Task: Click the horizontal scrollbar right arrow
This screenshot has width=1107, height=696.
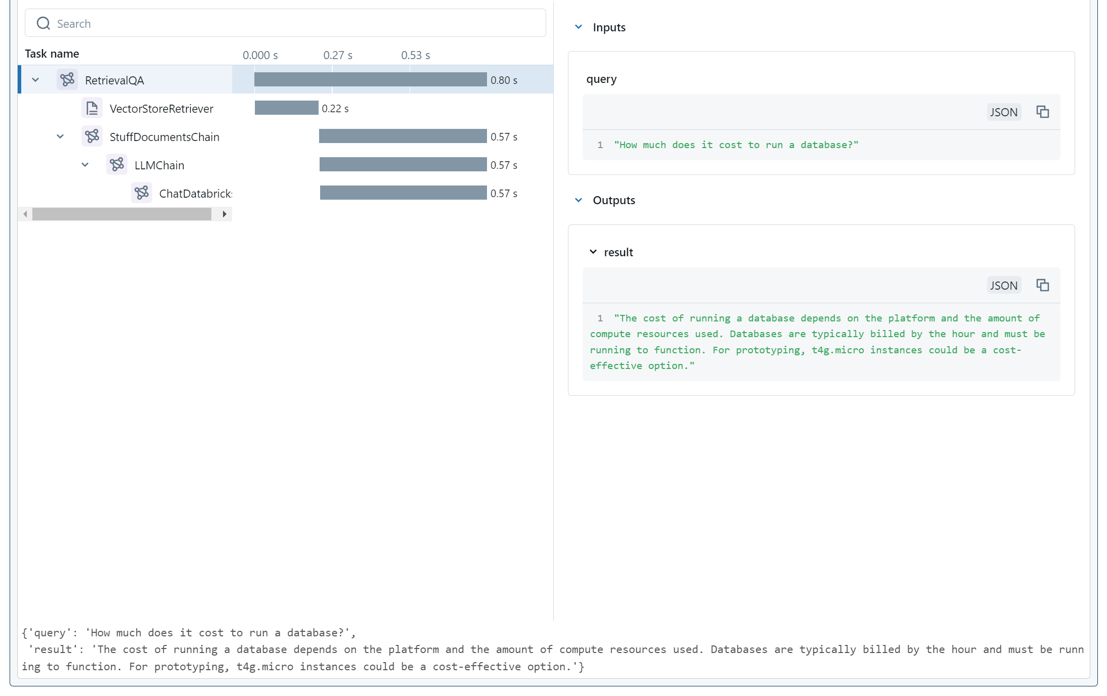Action: coord(225,214)
